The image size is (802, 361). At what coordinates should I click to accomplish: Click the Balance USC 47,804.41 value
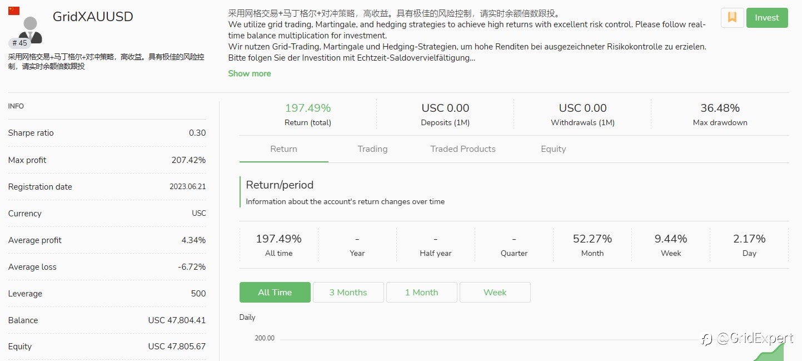177,320
